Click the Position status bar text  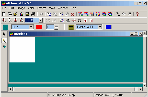(109, 95)
